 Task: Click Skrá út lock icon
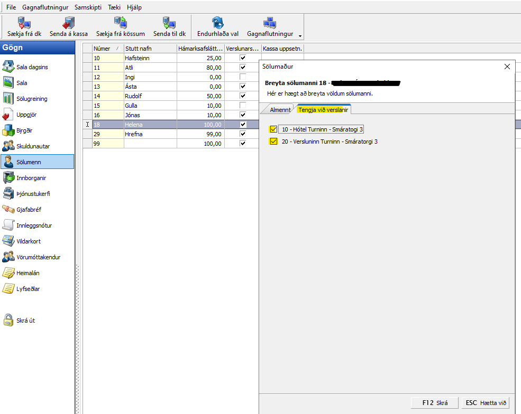(8, 320)
